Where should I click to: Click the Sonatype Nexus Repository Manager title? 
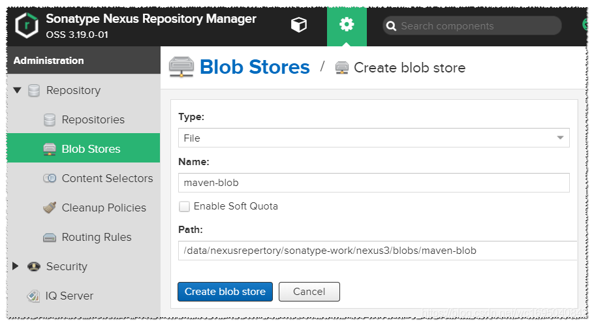click(x=151, y=18)
